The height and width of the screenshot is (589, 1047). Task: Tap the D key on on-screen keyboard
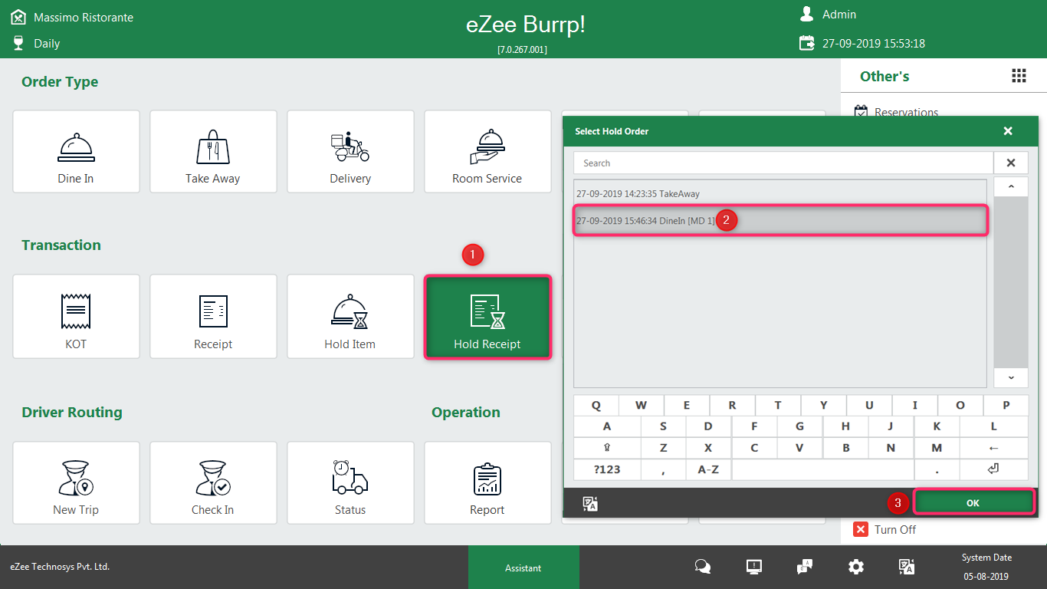[708, 426]
